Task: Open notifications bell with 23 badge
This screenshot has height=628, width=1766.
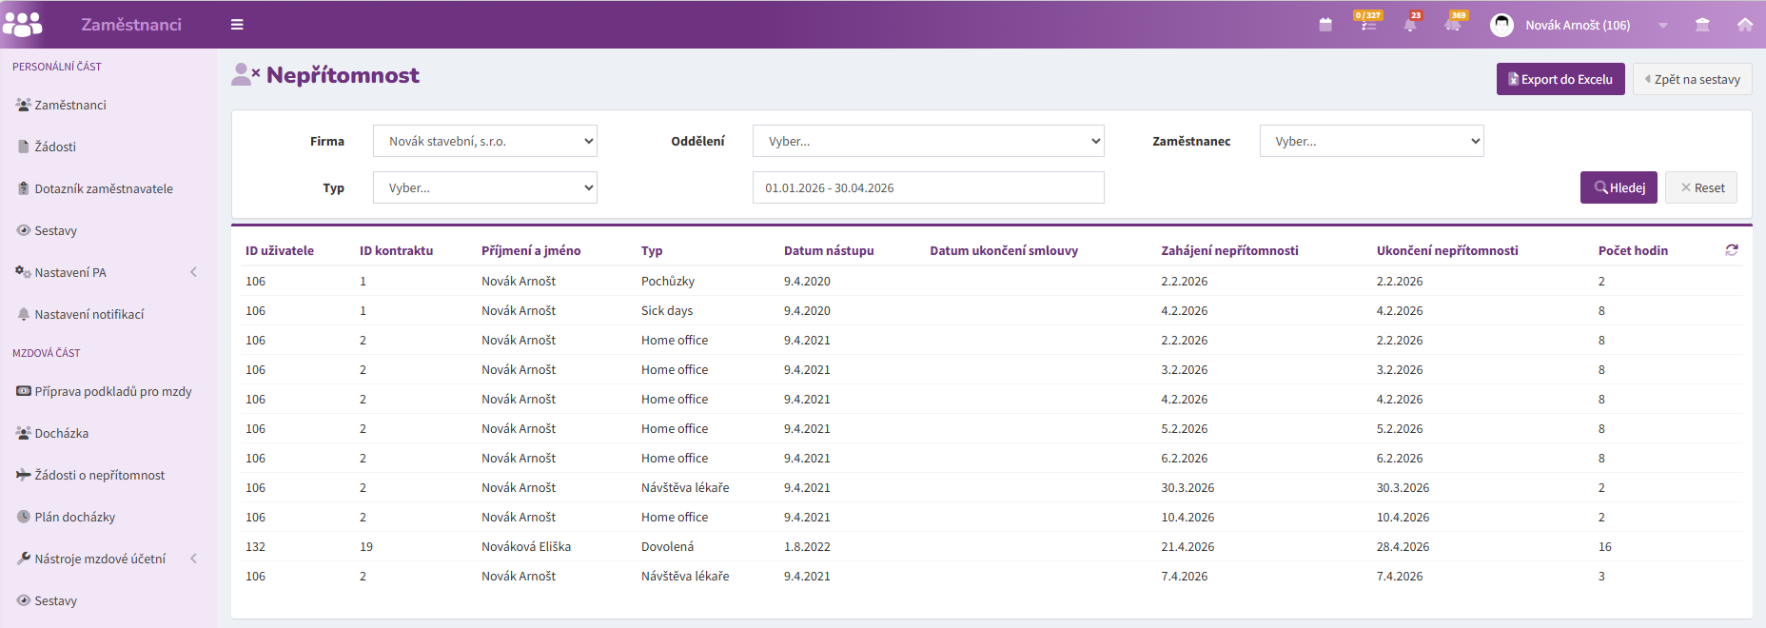Action: [x=1411, y=23]
